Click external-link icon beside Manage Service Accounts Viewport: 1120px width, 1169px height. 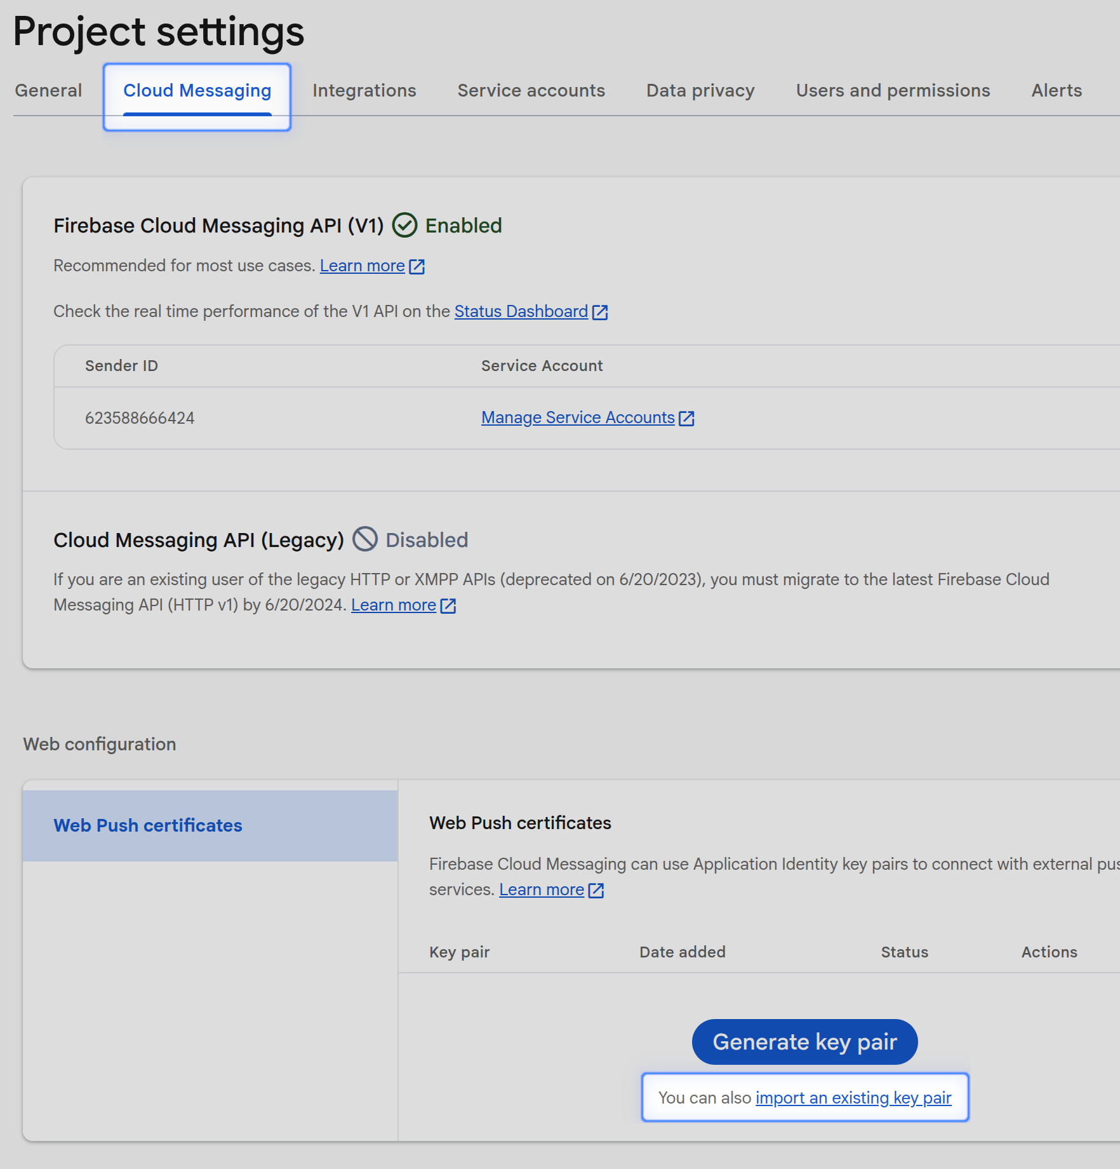point(686,418)
